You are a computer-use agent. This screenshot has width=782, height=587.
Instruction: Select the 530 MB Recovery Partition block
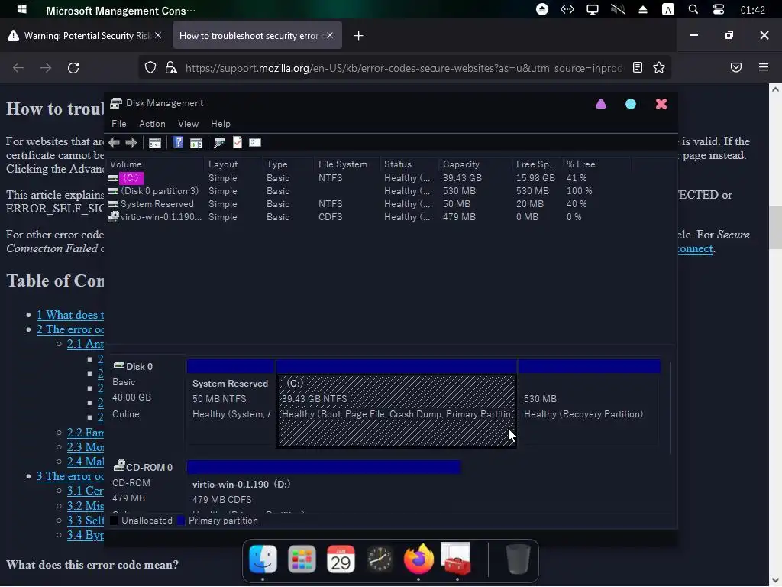(x=590, y=404)
